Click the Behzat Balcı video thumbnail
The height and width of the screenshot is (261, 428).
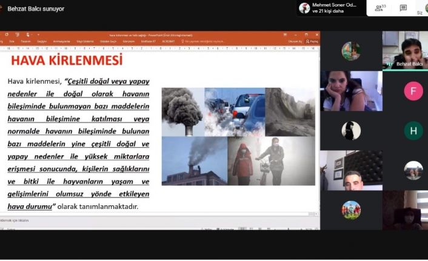point(405,50)
